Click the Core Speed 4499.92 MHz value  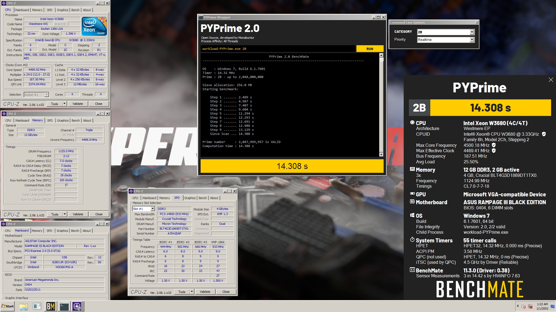coord(37,70)
